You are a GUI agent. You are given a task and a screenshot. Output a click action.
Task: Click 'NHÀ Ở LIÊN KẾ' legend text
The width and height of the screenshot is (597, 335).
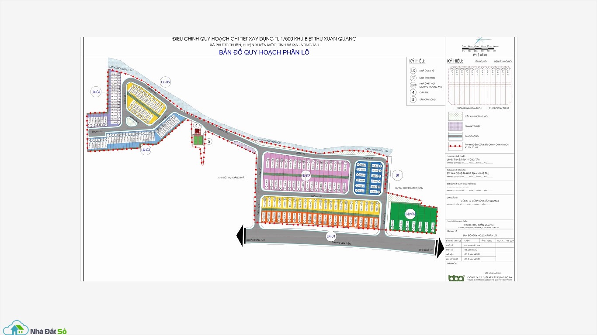(x=427, y=70)
